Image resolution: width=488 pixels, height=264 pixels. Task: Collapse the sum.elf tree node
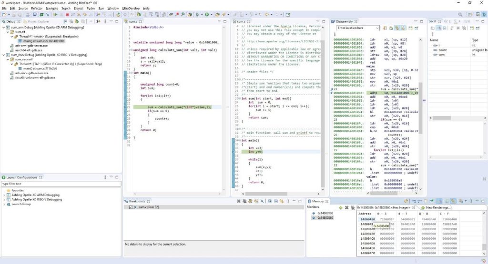coord(8,32)
